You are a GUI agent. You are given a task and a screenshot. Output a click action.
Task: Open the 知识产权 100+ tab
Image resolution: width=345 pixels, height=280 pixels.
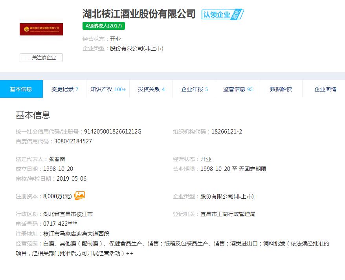[108, 89]
